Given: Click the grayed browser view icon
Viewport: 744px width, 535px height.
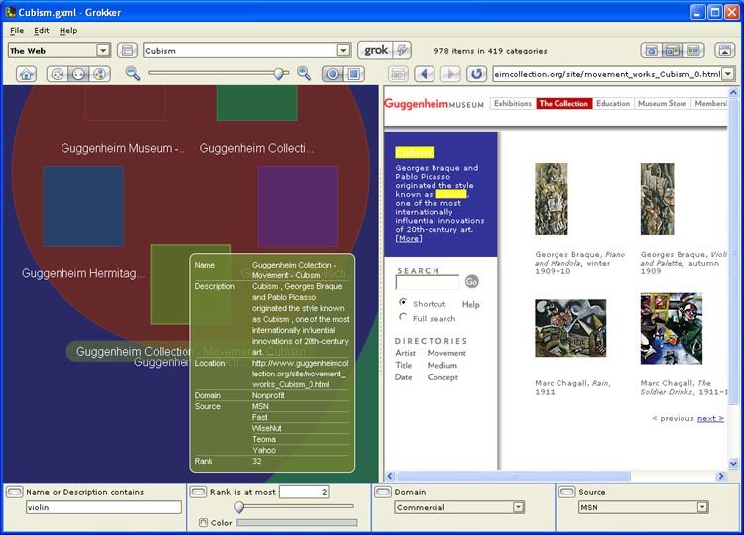Looking at the screenshot, I should tap(399, 74).
